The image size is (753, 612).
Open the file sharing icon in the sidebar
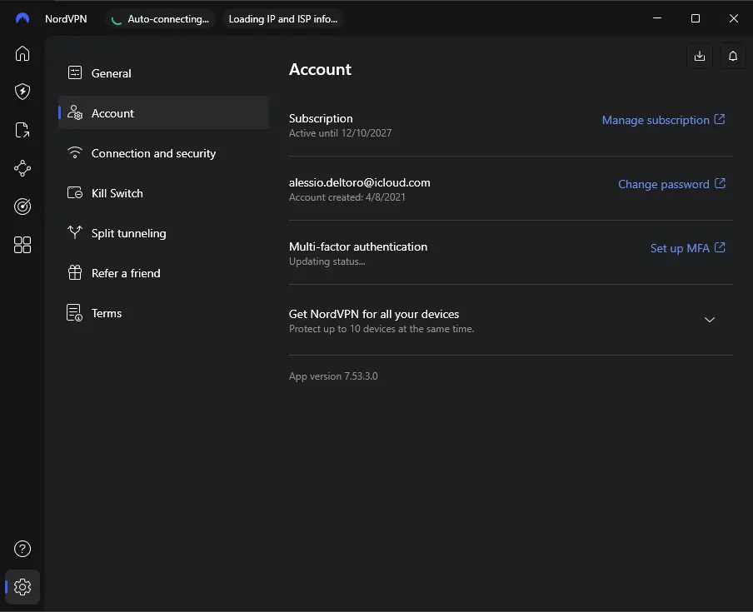22,130
